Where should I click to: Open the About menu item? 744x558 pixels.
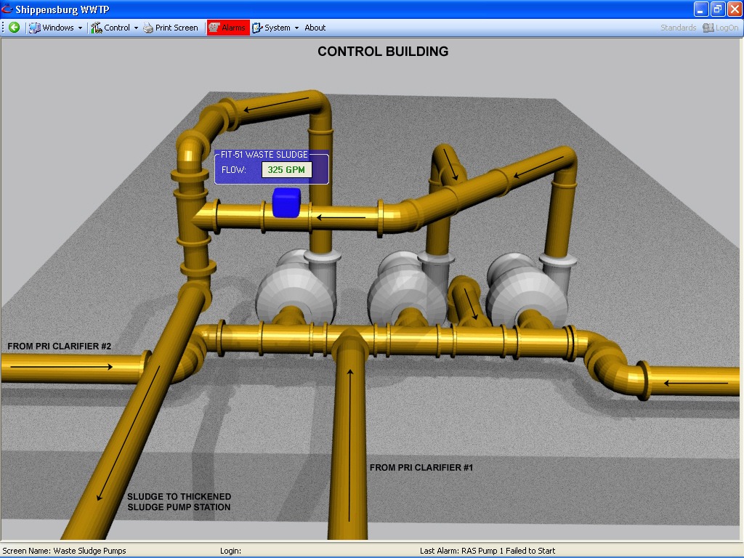[315, 28]
